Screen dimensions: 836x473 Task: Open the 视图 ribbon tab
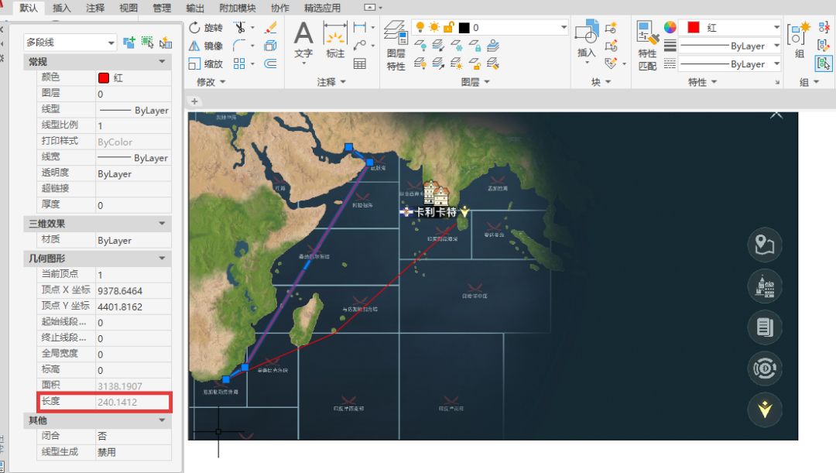128,8
